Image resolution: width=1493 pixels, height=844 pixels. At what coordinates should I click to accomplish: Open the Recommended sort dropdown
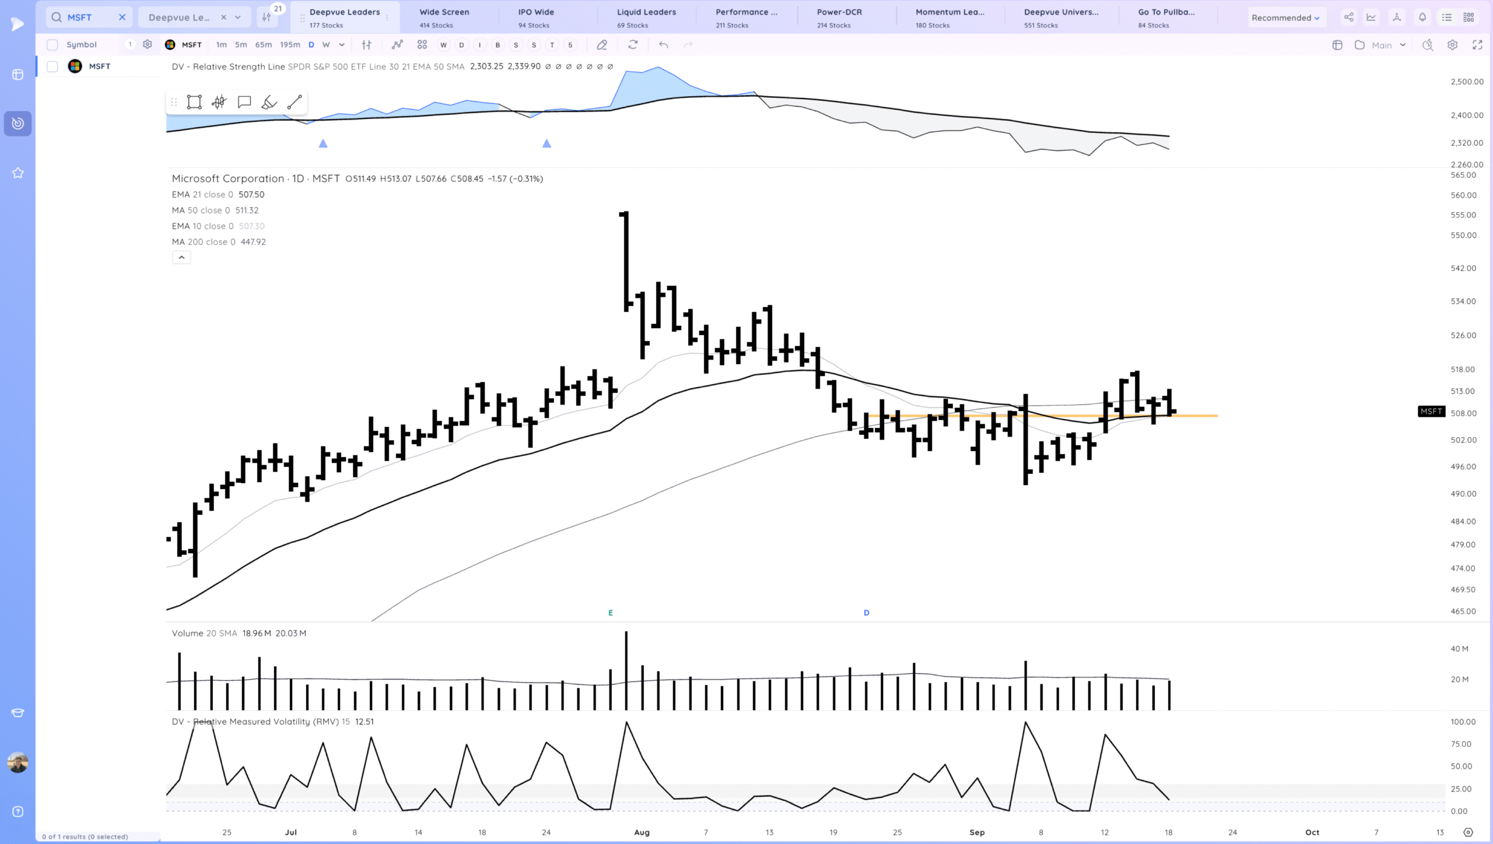point(1285,17)
